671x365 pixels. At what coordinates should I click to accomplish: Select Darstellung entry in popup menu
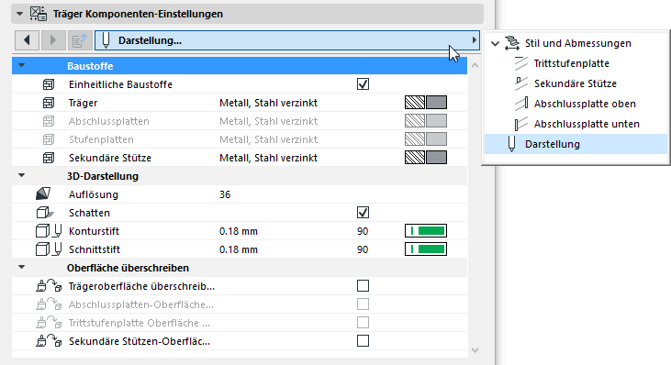point(576,144)
